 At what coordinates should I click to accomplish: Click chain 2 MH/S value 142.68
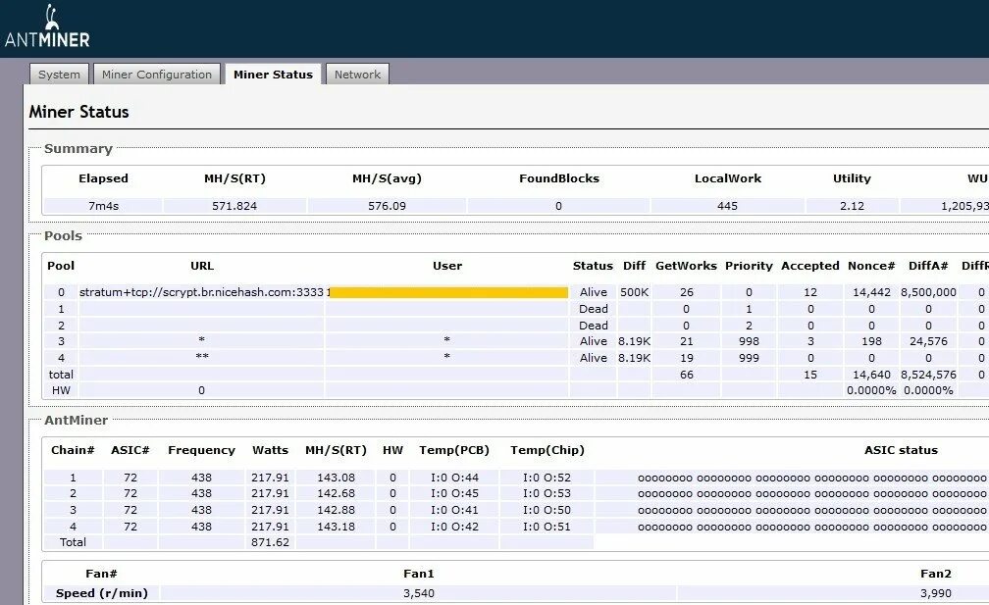[x=337, y=493]
